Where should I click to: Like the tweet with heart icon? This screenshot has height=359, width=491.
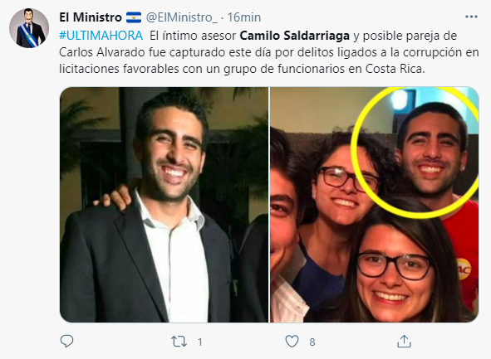coord(292,342)
